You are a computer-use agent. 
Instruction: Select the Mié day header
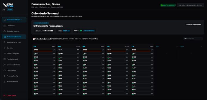click(84, 46)
